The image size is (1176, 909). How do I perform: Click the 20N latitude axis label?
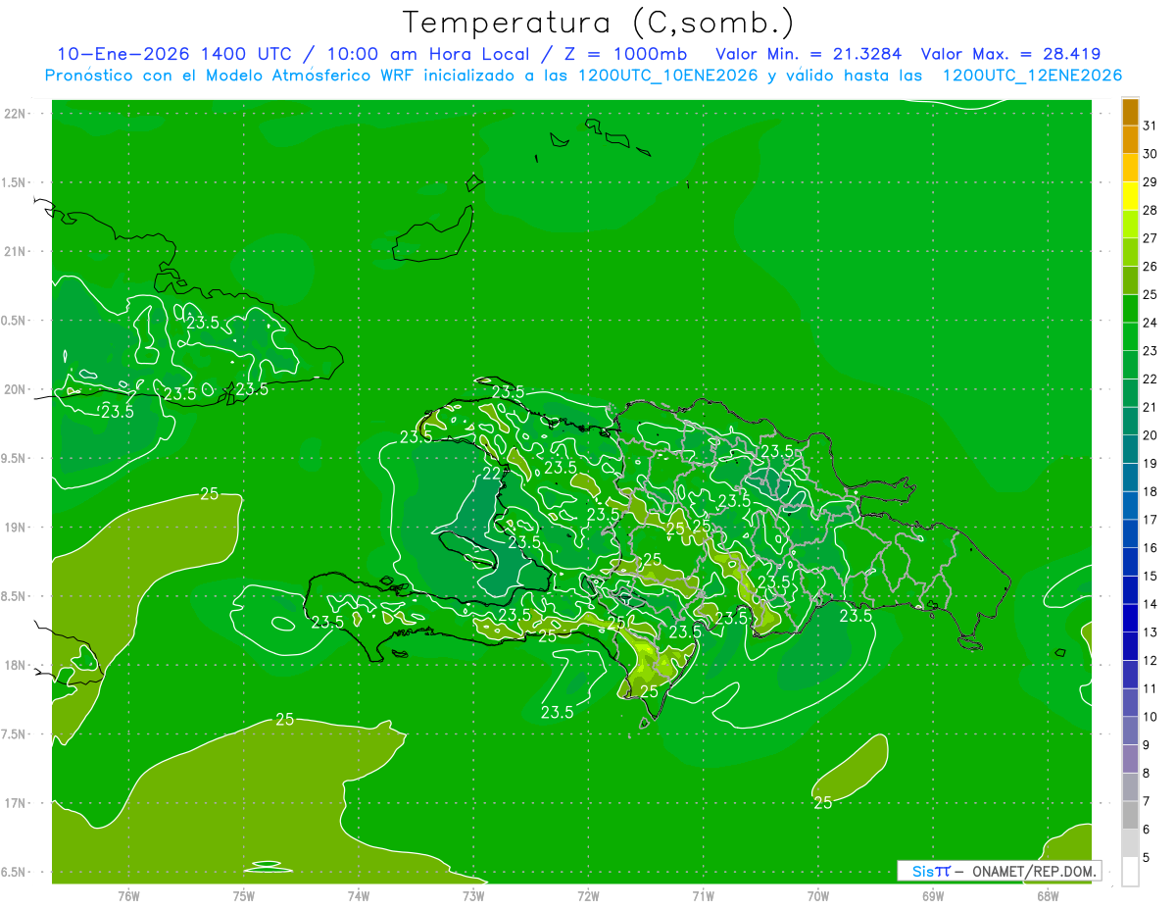click(15, 389)
